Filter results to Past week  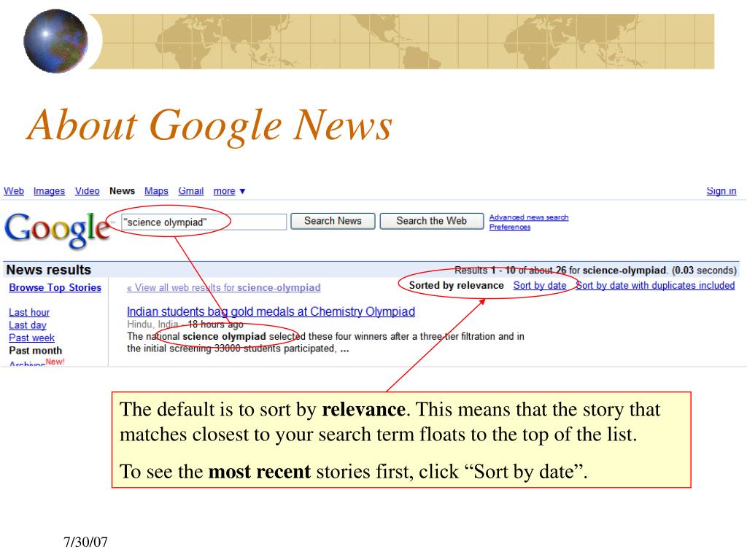click(31, 338)
